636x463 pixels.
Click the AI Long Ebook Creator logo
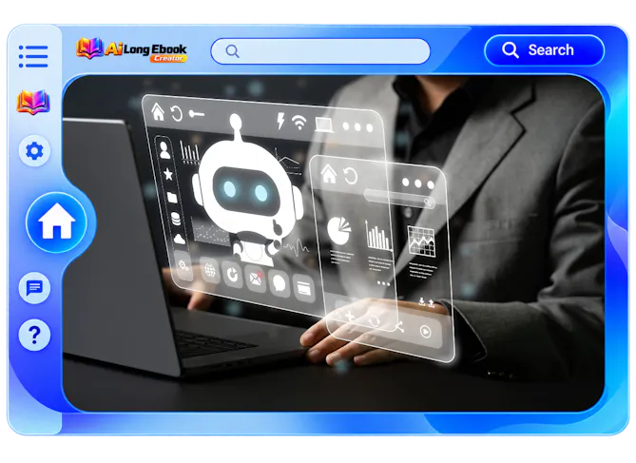pos(131,49)
